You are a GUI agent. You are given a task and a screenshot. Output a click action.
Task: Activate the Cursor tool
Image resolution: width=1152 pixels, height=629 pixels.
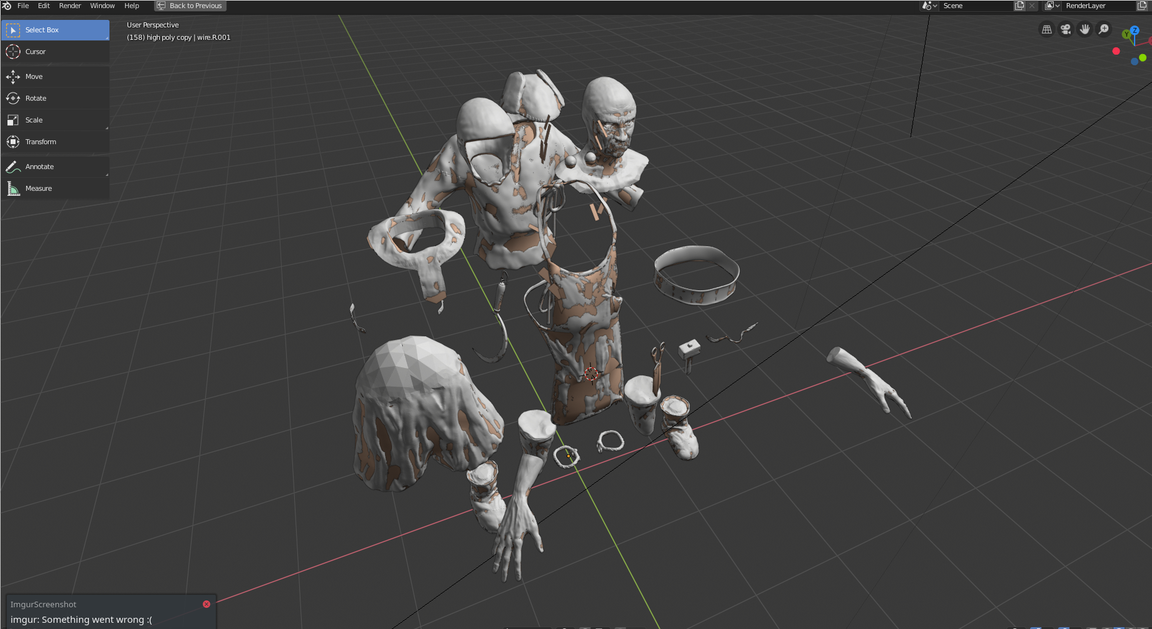[55, 52]
